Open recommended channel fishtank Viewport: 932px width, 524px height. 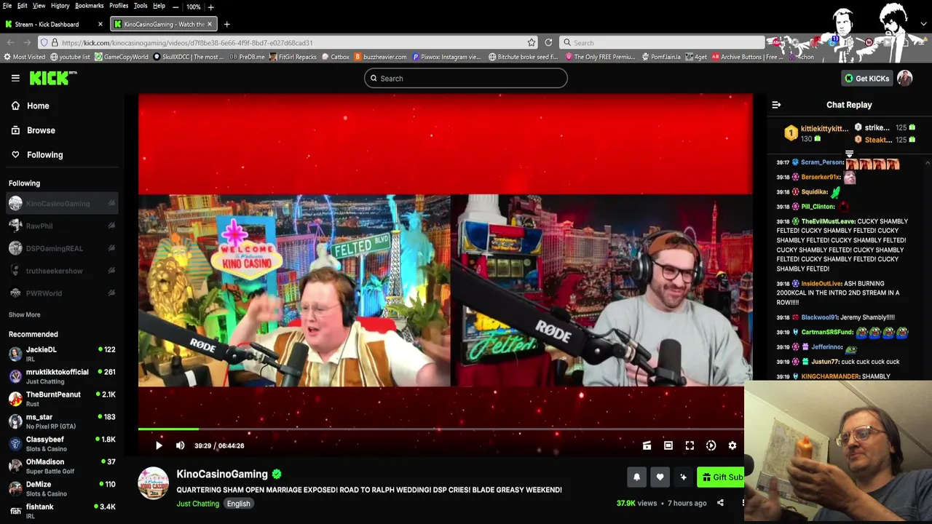coord(62,511)
